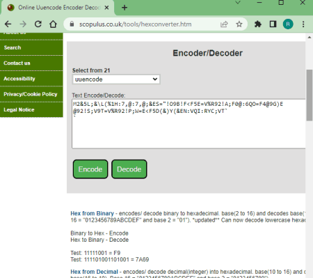Click the page vertical scrollbar thumb
The image size is (313, 278).
click(310, 95)
